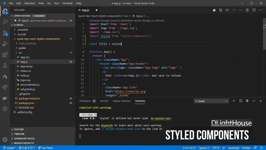Click the source control diamond icon in editor toolbar

214,10
